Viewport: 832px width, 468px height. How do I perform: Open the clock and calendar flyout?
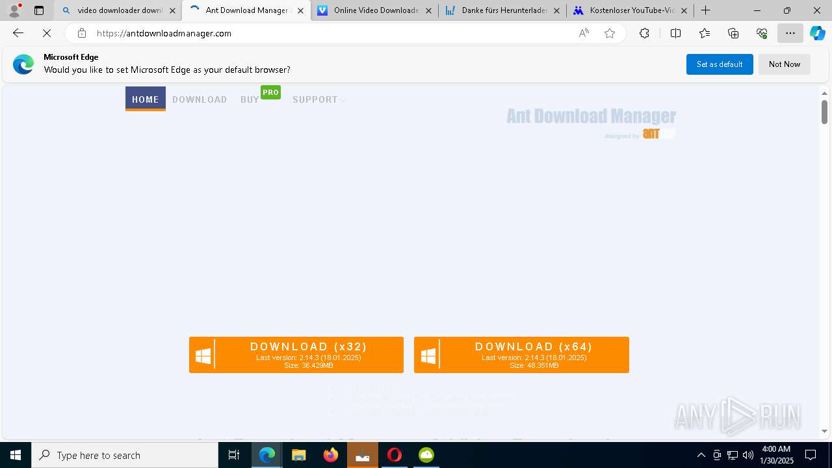[777, 455]
